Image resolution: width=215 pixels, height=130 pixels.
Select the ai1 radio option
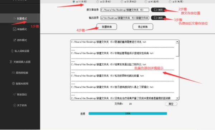point(74,2)
